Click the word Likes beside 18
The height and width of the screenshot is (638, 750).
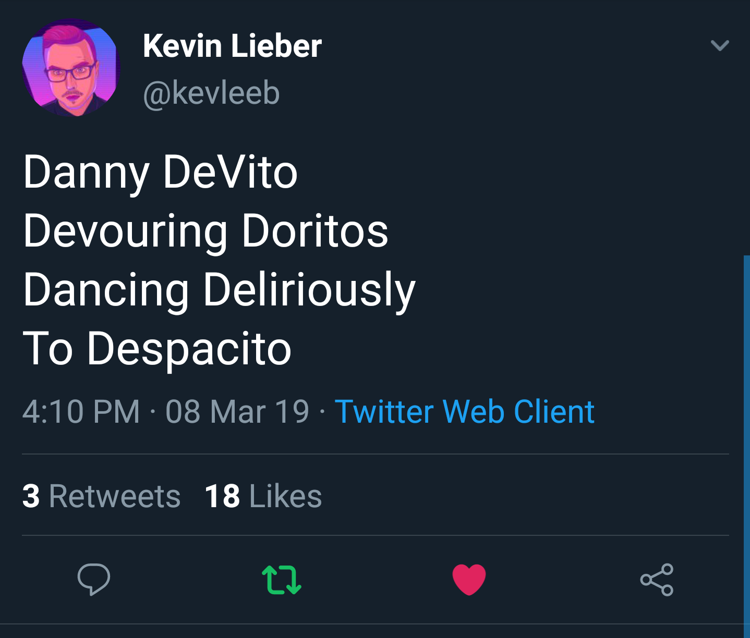[286, 496]
